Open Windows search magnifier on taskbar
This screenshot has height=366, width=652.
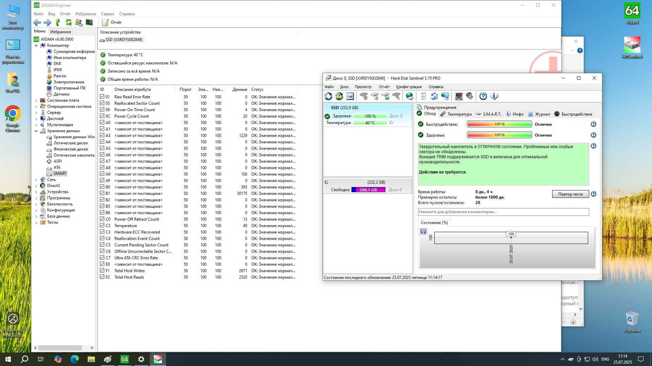[24, 359]
